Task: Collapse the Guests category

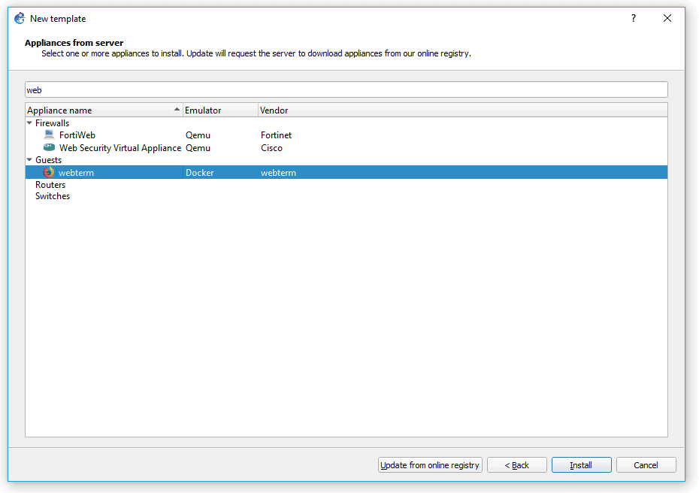Action: [x=29, y=159]
